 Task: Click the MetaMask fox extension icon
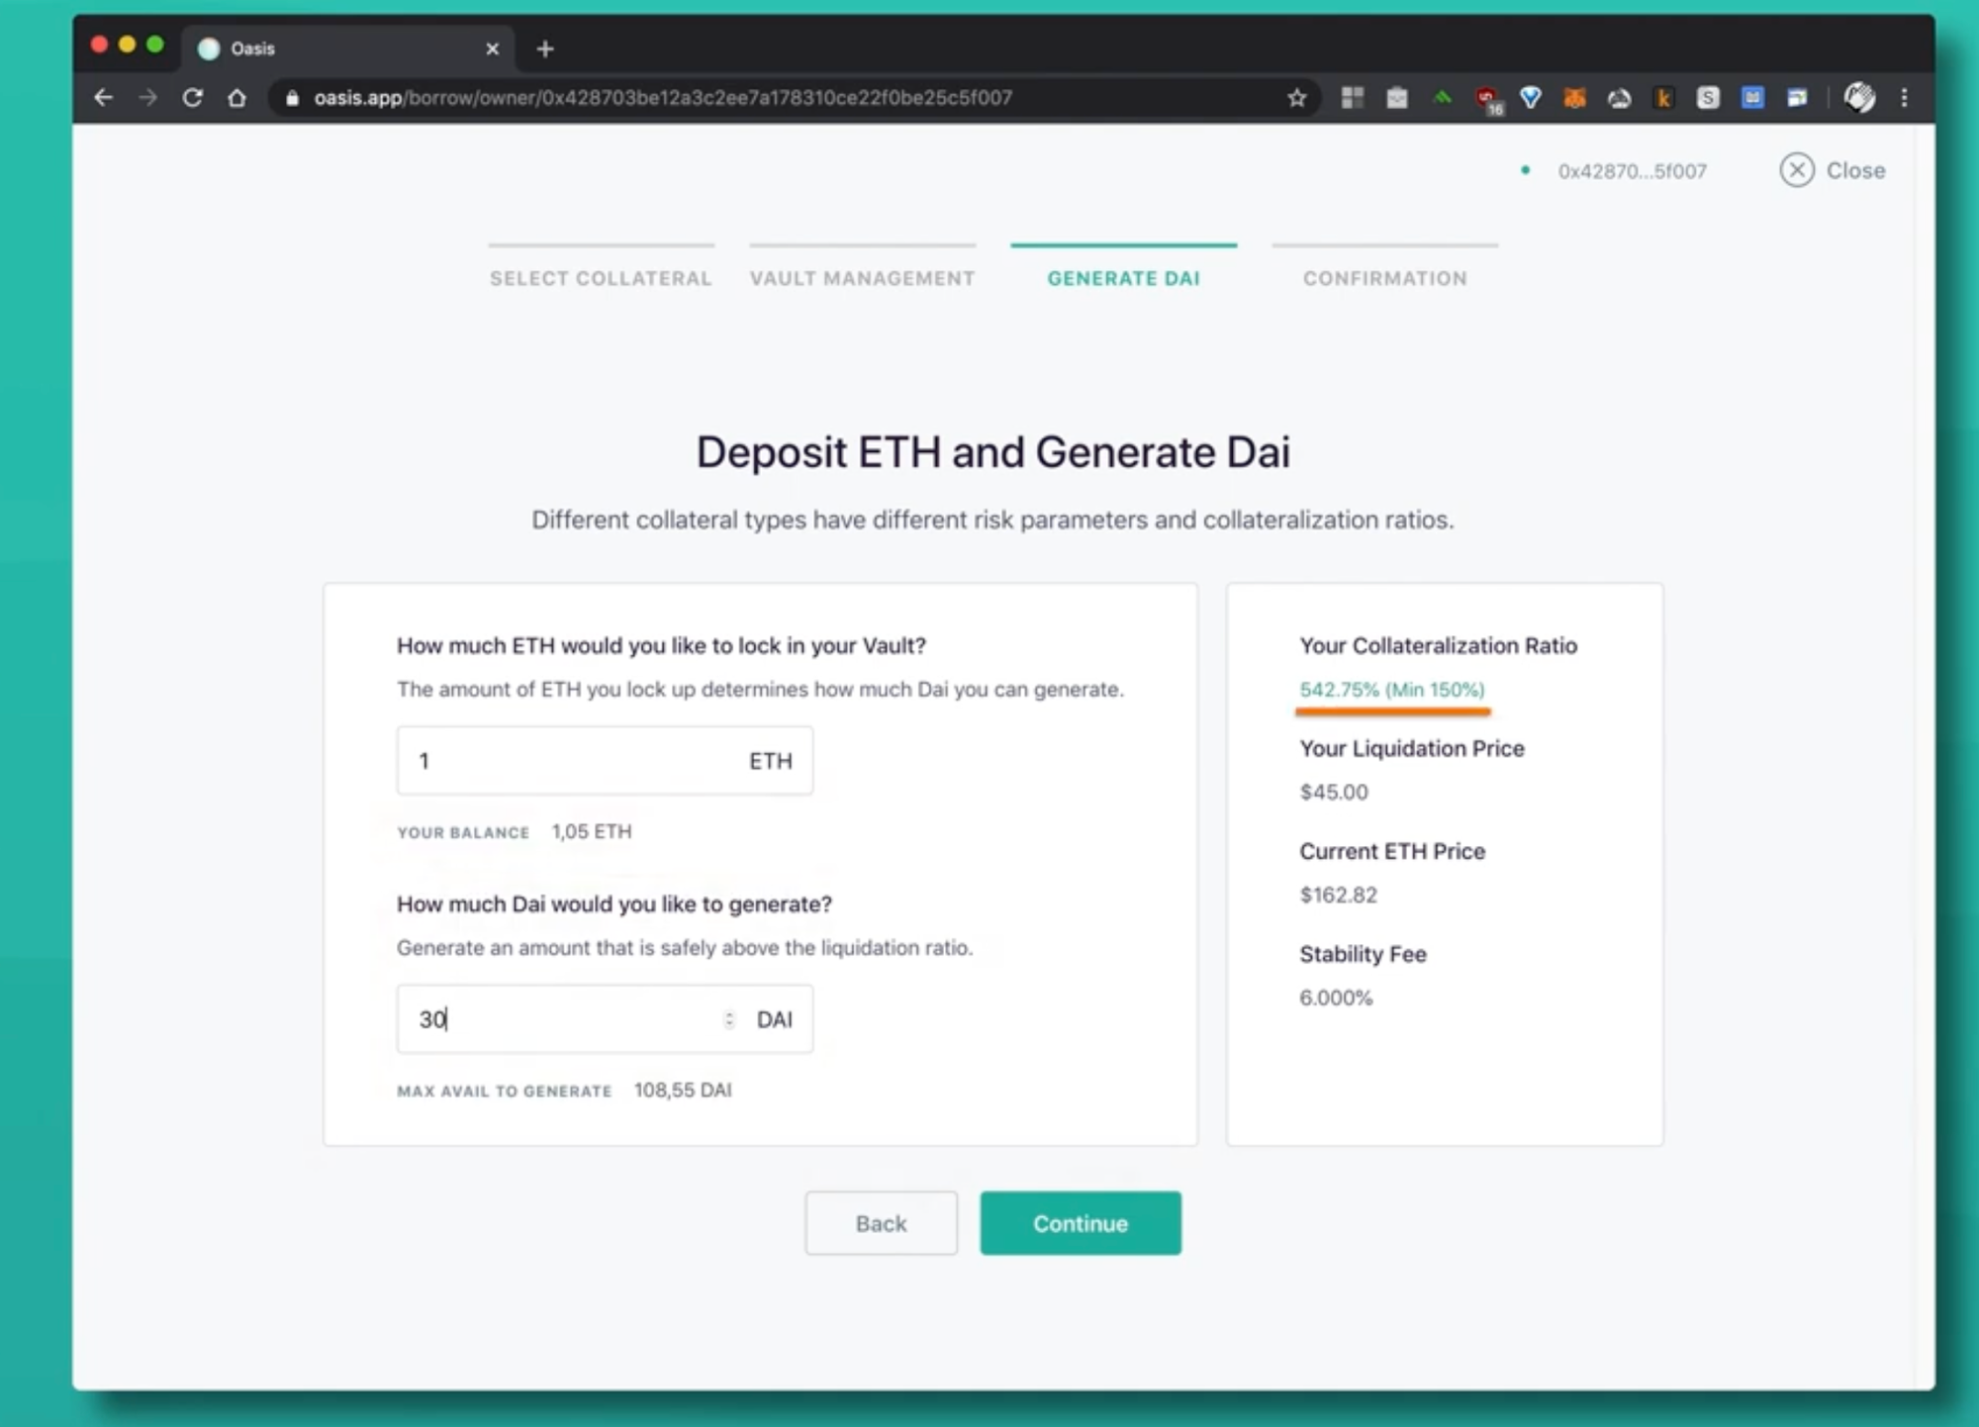click(1574, 98)
